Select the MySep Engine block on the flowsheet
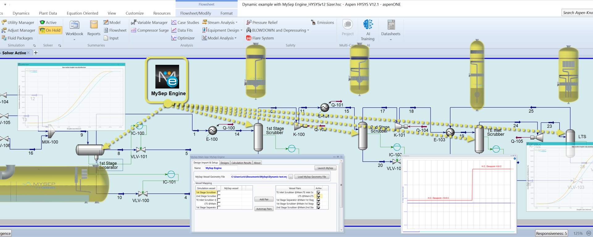Viewport: 593px width, 237px height. click(x=167, y=80)
